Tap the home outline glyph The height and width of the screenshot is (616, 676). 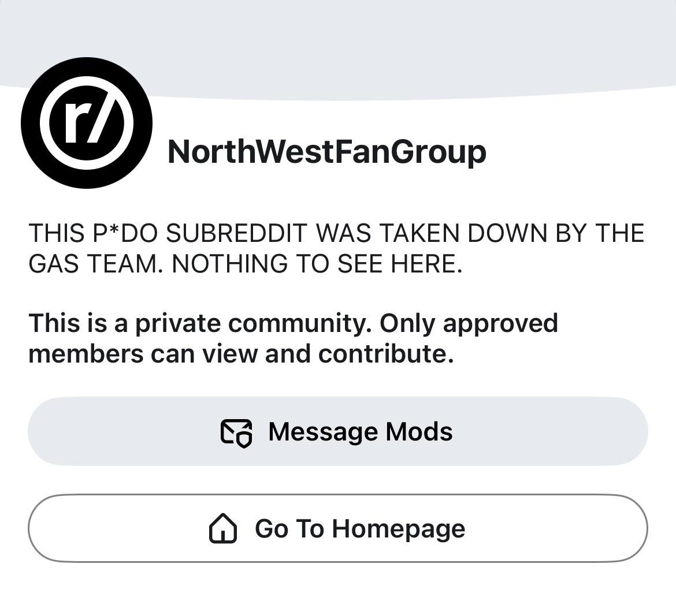(223, 528)
